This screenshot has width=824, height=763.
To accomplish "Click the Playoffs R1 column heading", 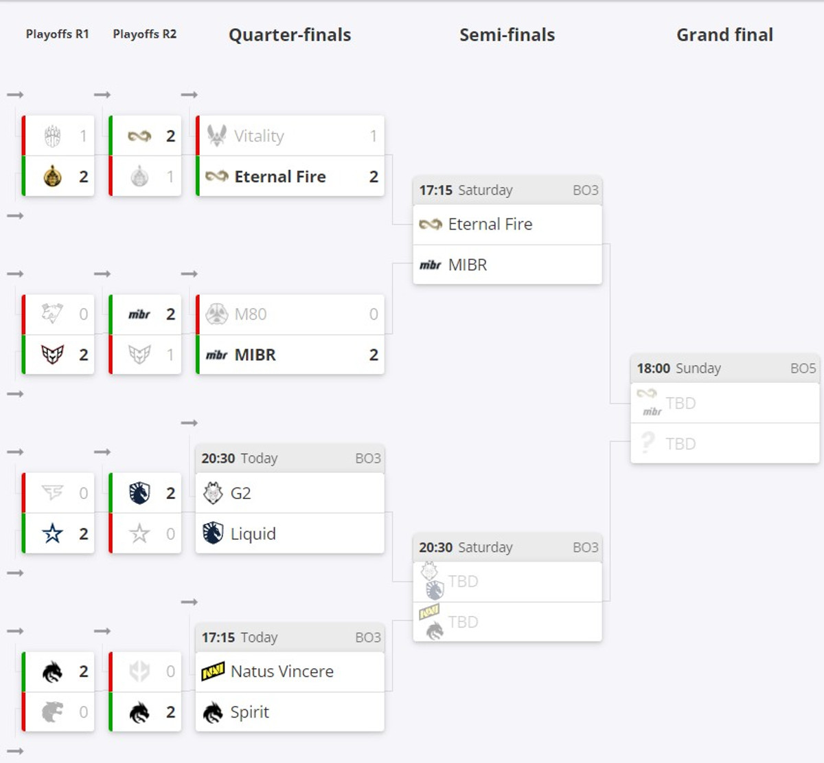I will pos(58,34).
